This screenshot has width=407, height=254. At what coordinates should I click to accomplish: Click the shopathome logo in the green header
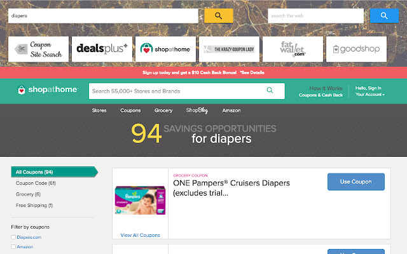(x=48, y=90)
